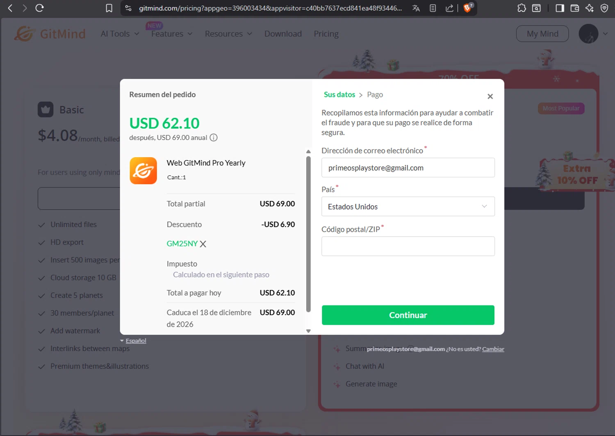Open Brave Shields icon
This screenshot has width=615, height=436.
tap(467, 8)
